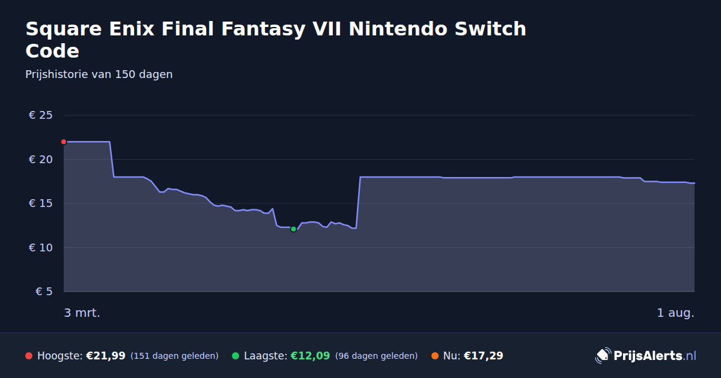Click the highest price value €21,99
Viewport: 721px width, 378px height.
[106, 356]
